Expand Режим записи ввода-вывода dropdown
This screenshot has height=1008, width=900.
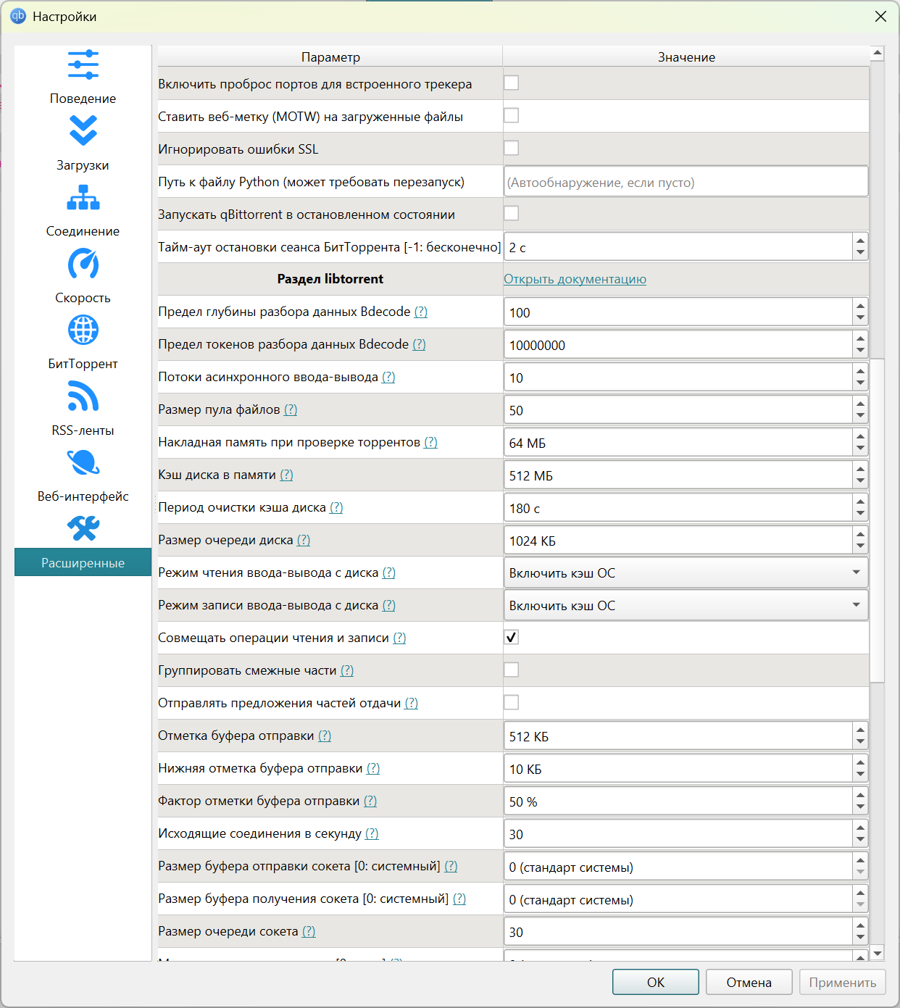pos(686,605)
